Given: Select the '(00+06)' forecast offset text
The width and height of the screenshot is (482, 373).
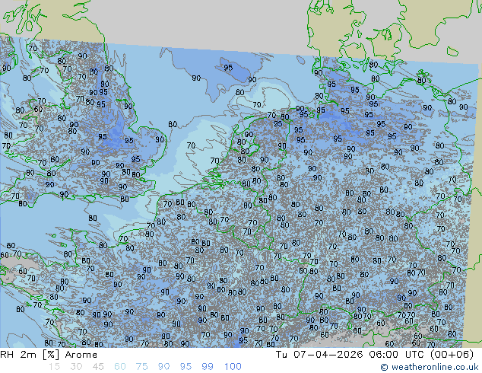Looking at the screenshot, I should (452, 355).
